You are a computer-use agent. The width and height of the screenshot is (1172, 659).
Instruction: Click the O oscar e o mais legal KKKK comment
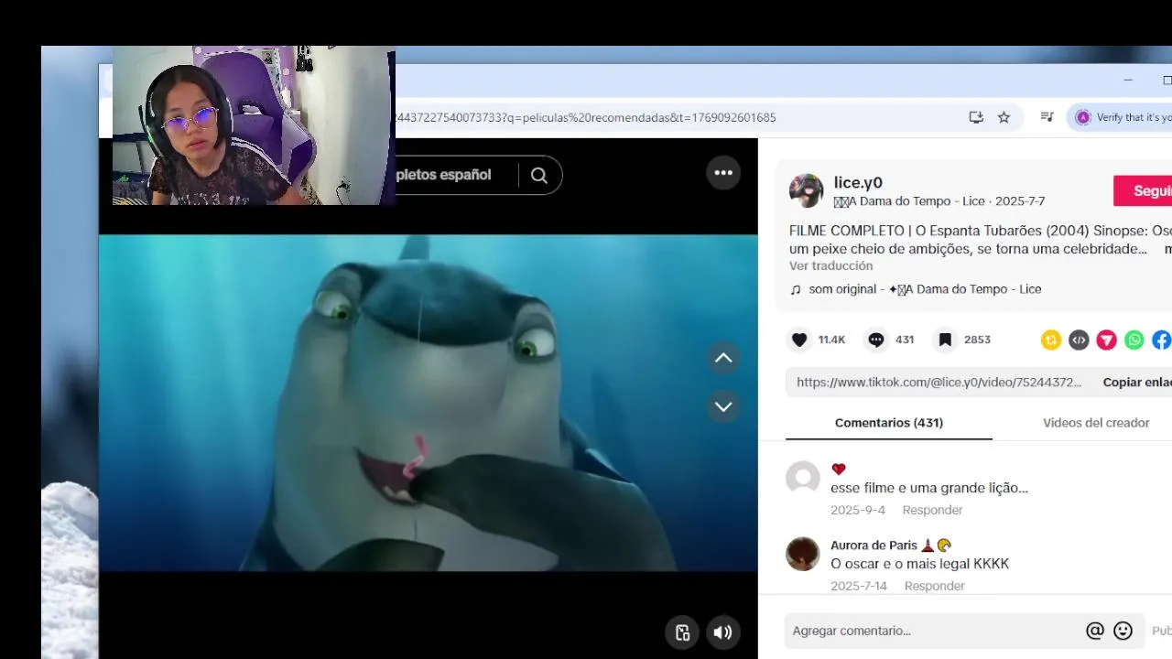(x=919, y=564)
